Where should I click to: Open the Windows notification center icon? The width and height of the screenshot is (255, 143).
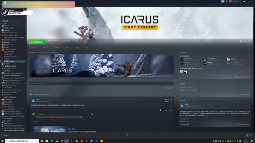(252, 141)
